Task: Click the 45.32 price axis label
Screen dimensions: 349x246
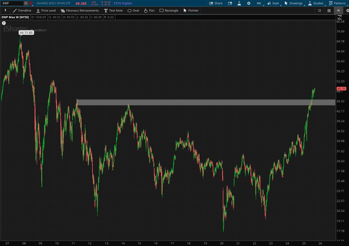Action: pyautogui.click(x=341, y=101)
